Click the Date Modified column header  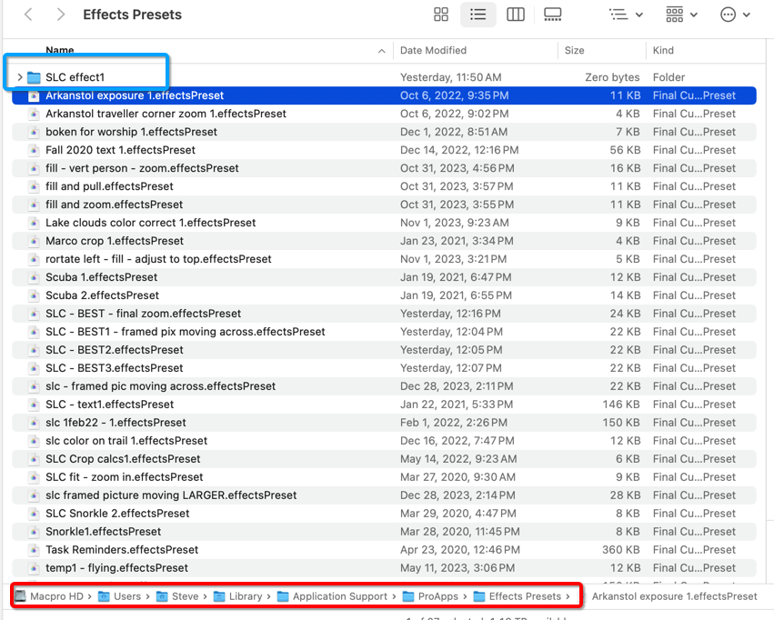point(433,50)
